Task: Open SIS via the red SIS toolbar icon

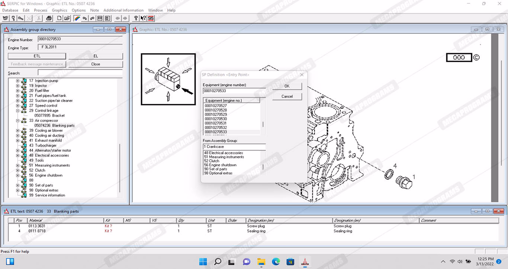Action: [x=151, y=18]
